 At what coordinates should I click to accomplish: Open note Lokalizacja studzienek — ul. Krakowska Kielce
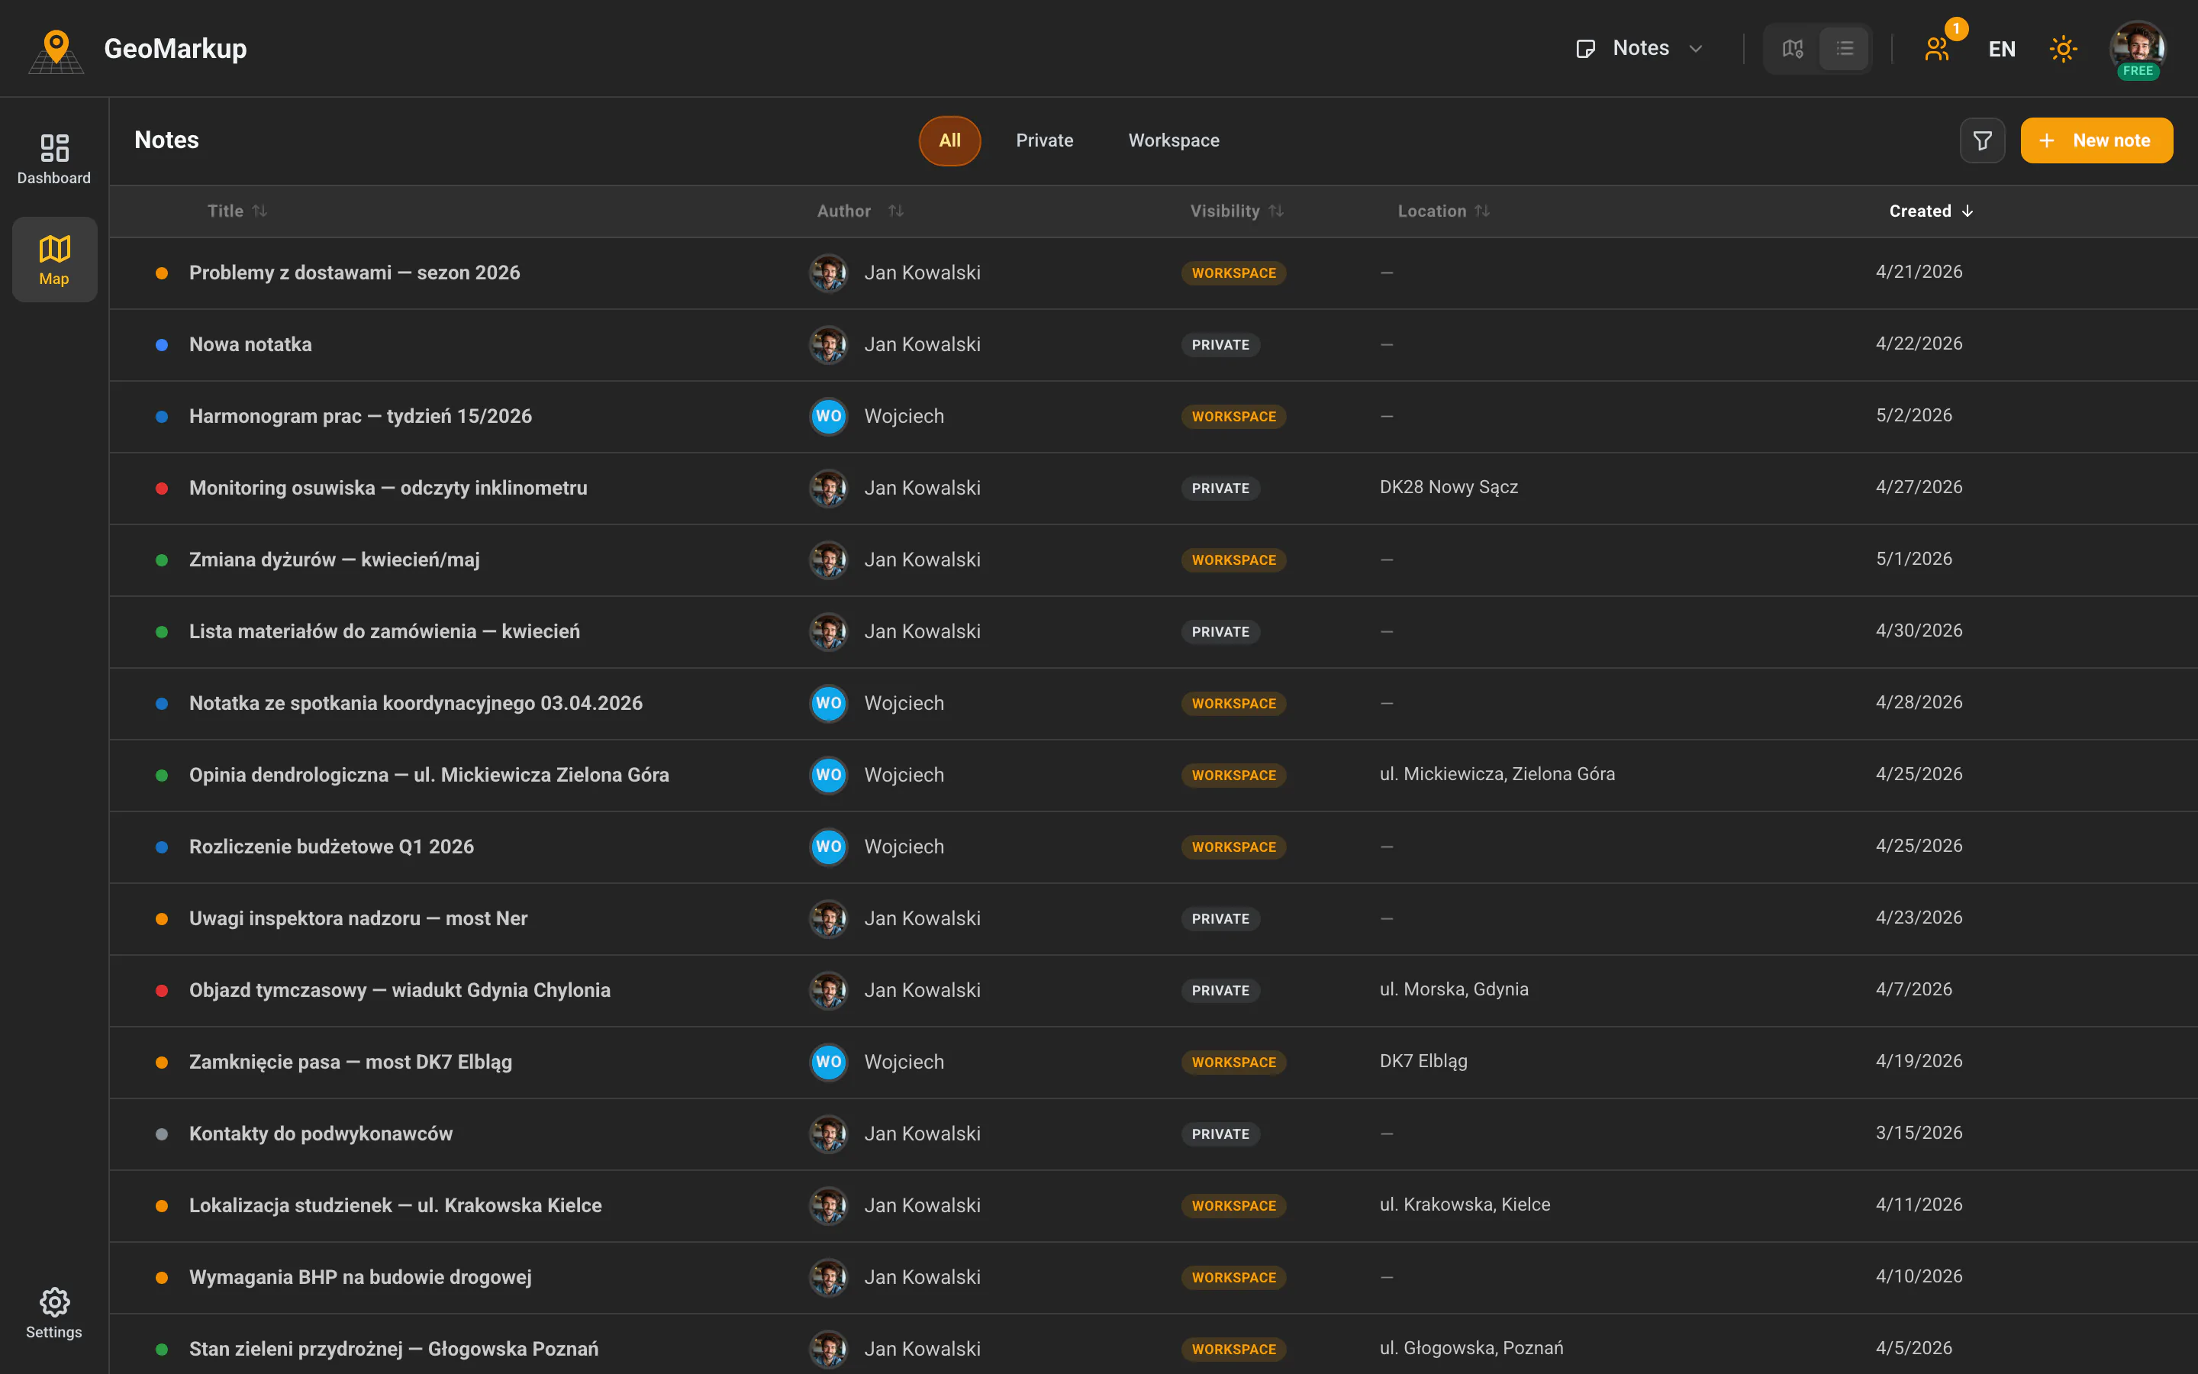coord(395,1206)
